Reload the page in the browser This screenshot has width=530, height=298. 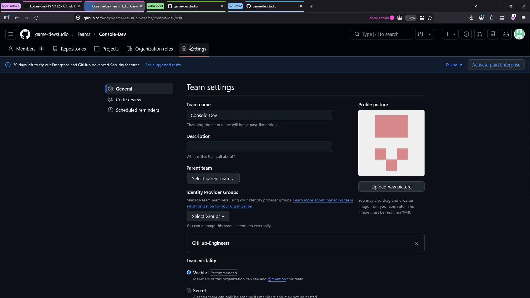click(36, 18)
